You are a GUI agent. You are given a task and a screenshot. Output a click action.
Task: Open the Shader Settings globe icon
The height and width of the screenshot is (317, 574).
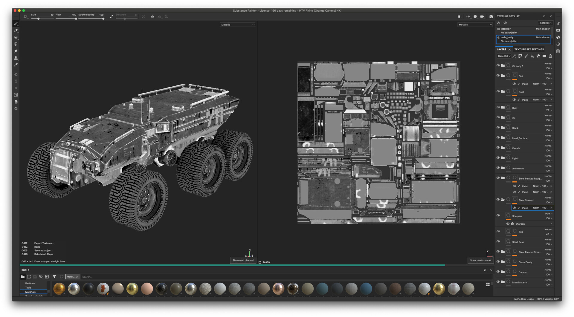[558, 37]
